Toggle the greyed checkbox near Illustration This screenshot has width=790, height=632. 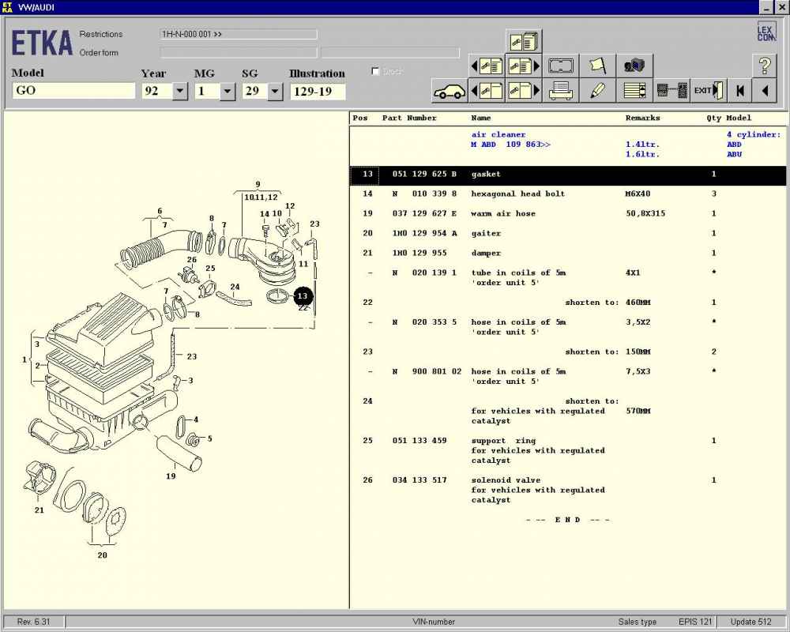pyautogui.click(x=375, y=71)
